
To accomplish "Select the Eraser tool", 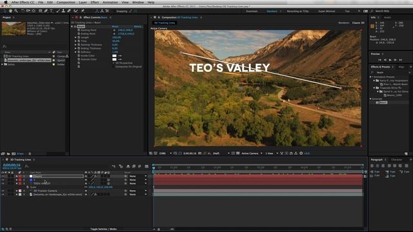I will tap(69, 11).
